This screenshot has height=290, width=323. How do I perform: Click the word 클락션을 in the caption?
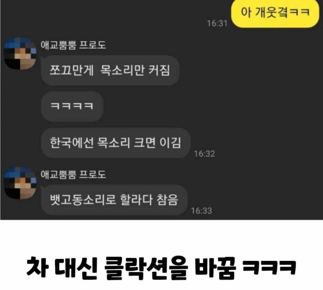click(x=146, y=268)
